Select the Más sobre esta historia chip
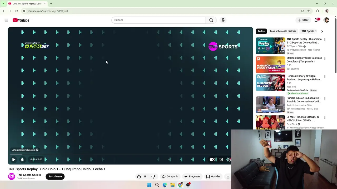Viewport: 337px width, 189px height. (x=283, y=31)
